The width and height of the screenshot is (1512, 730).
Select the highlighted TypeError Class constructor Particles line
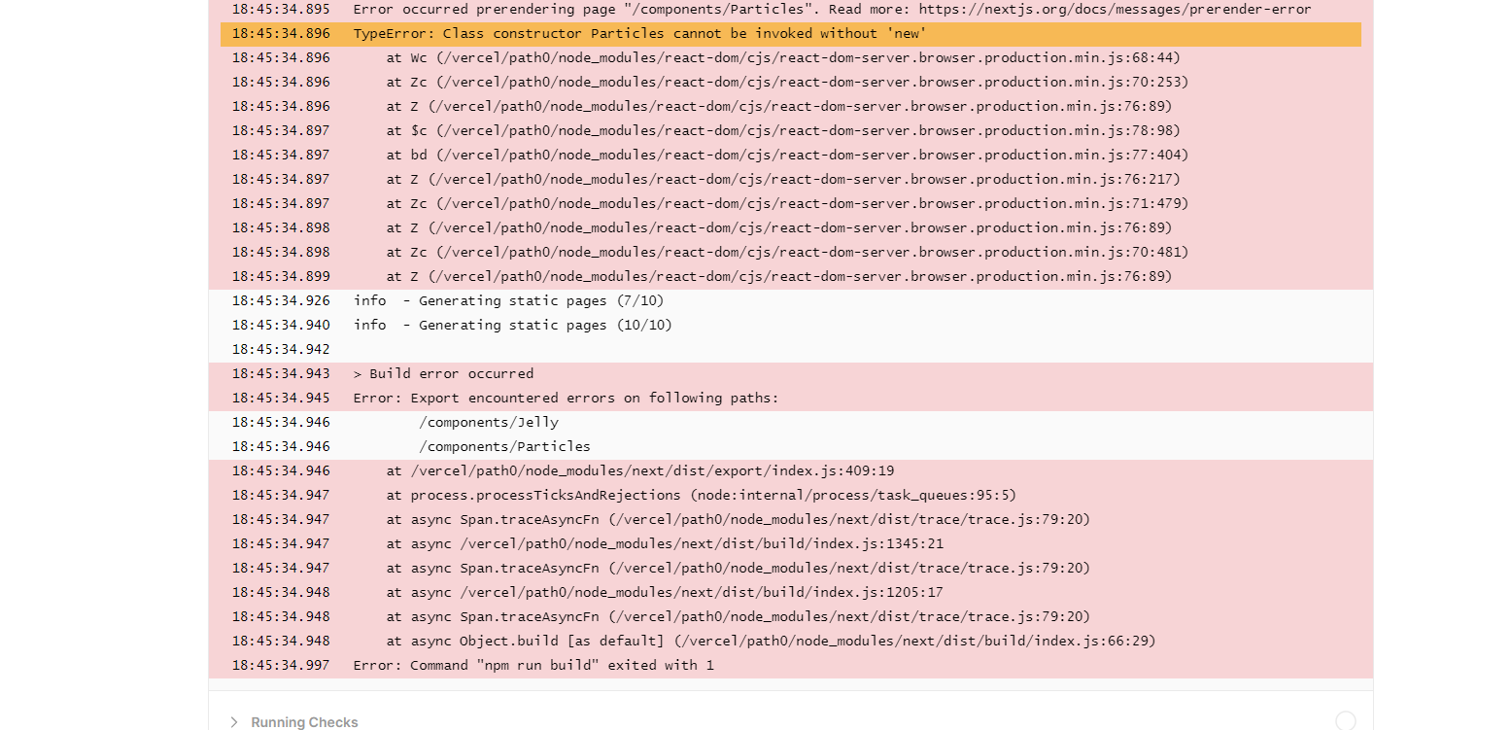coord(791,34)
